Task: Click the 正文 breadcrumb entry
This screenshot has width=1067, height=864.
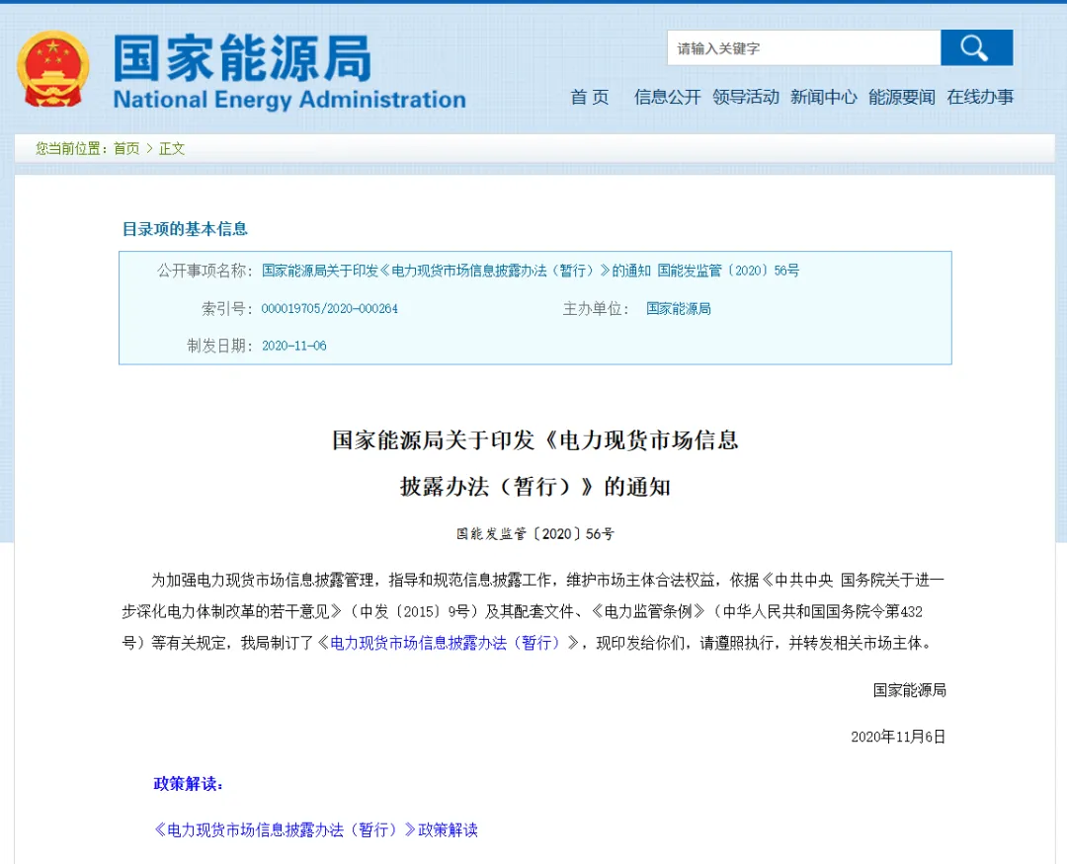Action: (172, 148)
